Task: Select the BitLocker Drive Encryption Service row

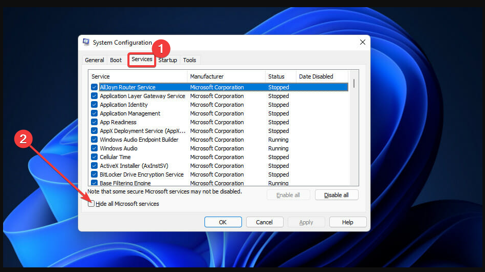Action: pyautogui.click(x=219, y=174)
